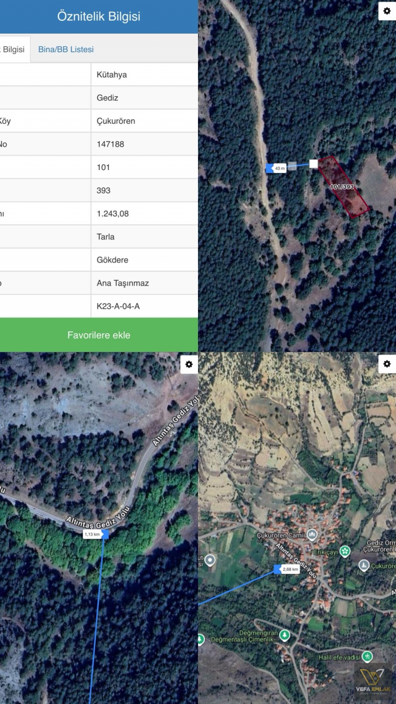
Task: Open the settings gear on parcel map
Action: (387, 11)
